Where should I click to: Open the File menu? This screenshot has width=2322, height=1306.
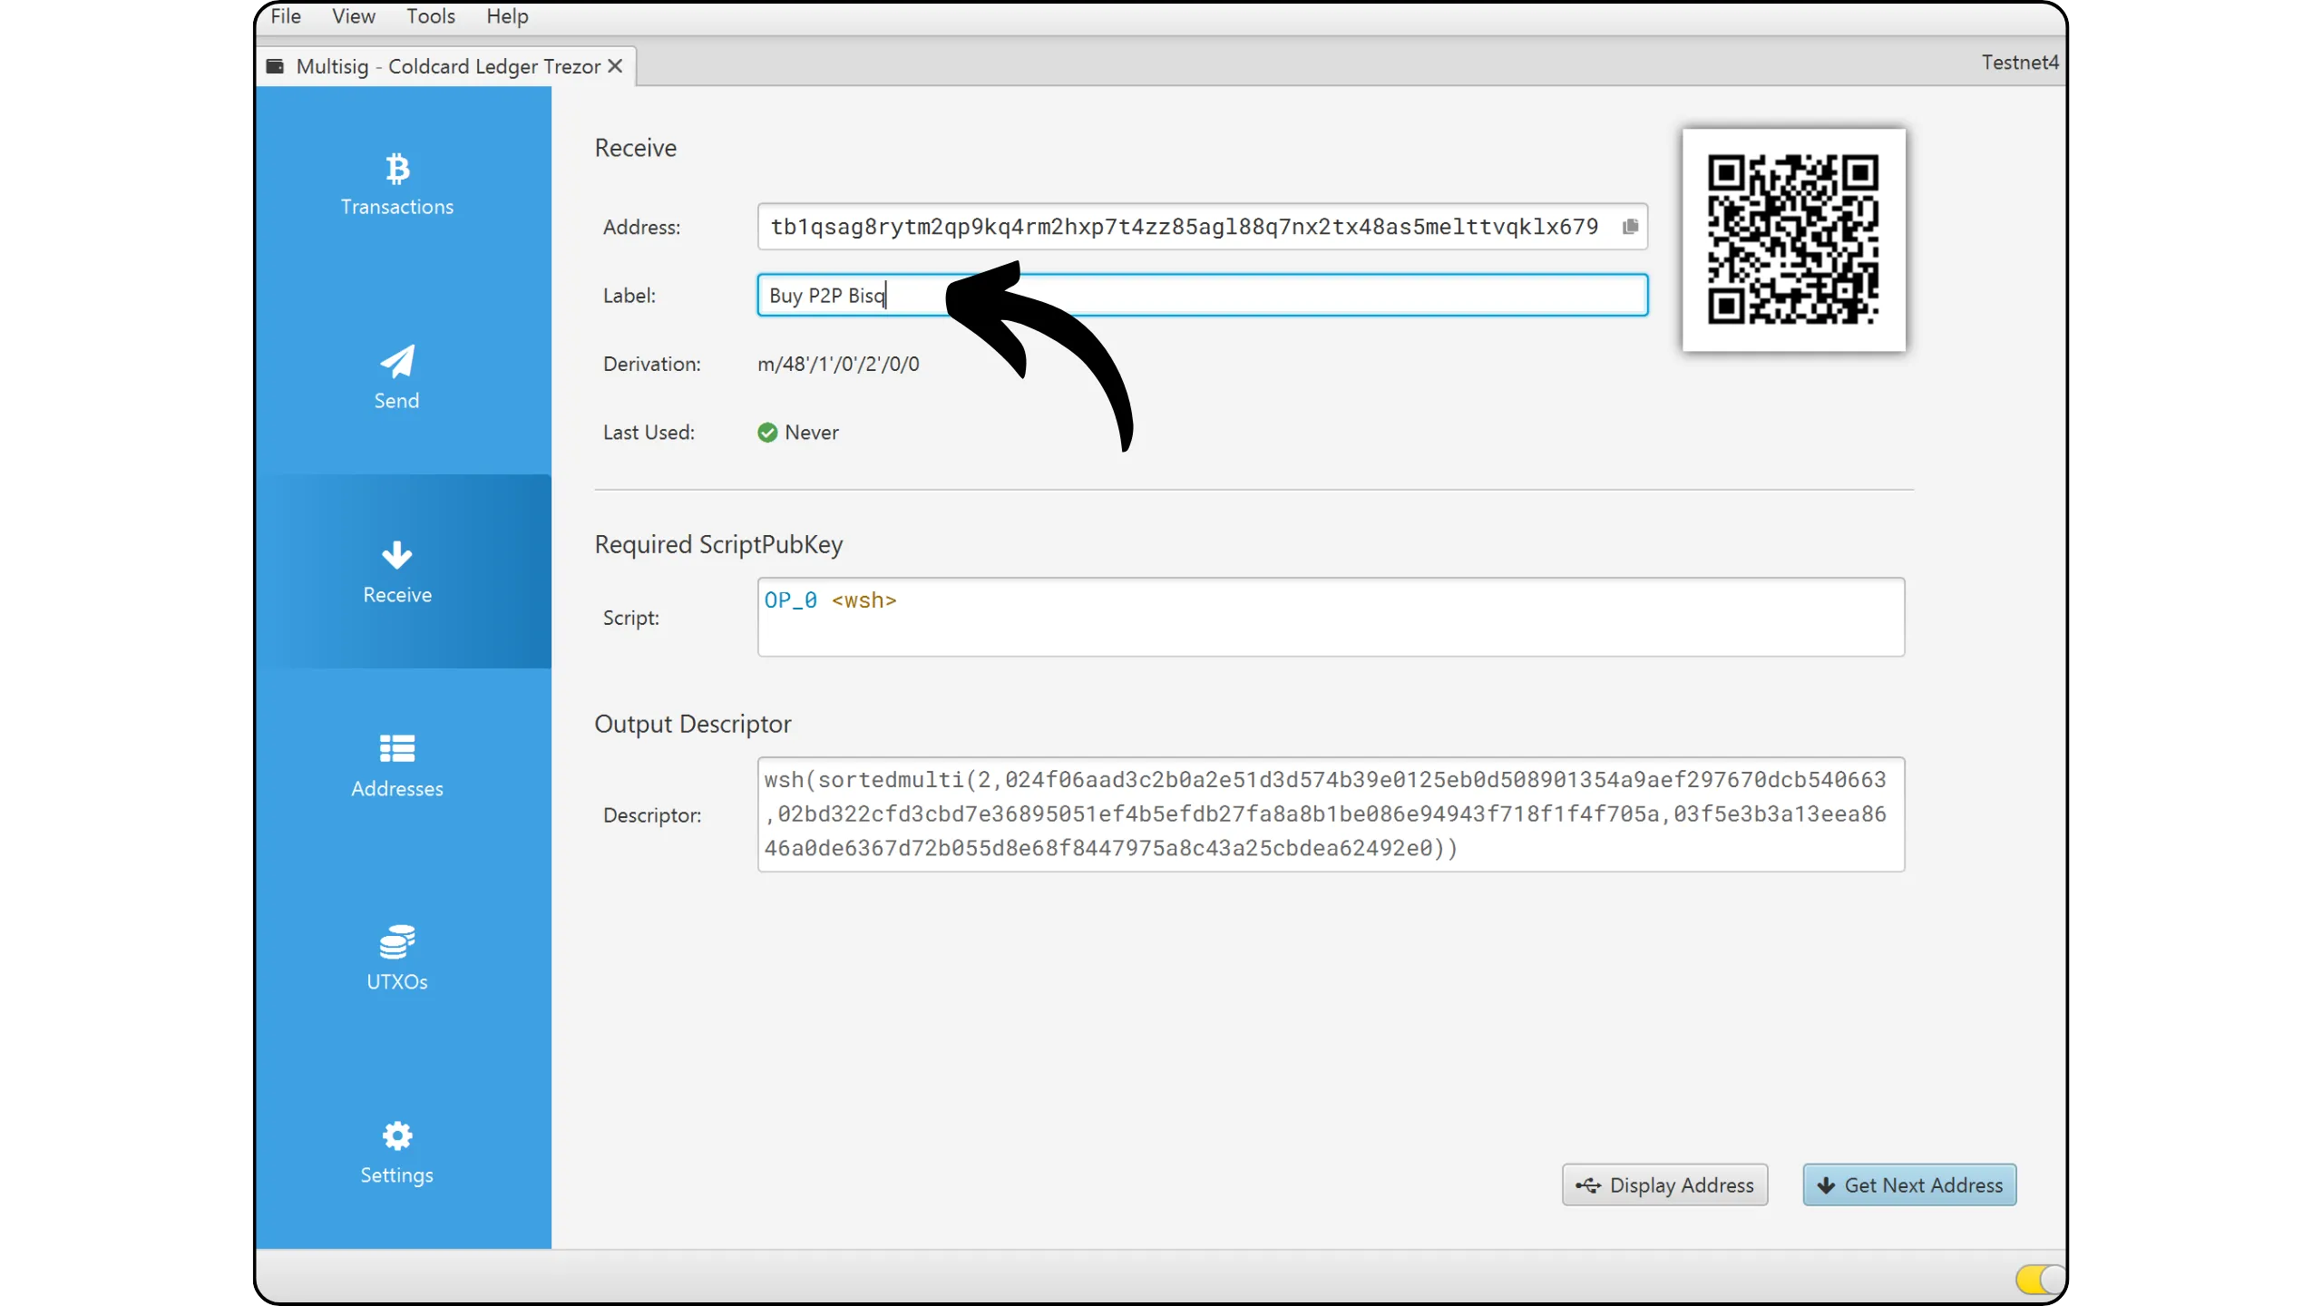pyautogui.click(x=285, y=16)
